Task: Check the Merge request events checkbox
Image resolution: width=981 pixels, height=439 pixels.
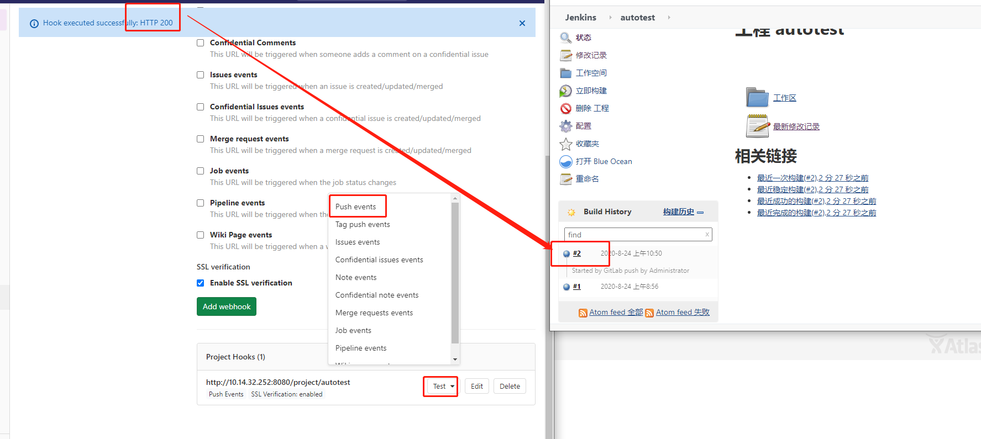Action: point(201,139)
